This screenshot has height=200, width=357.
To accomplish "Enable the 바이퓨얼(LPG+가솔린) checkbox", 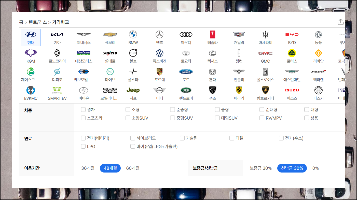I will tap(133, 147).
